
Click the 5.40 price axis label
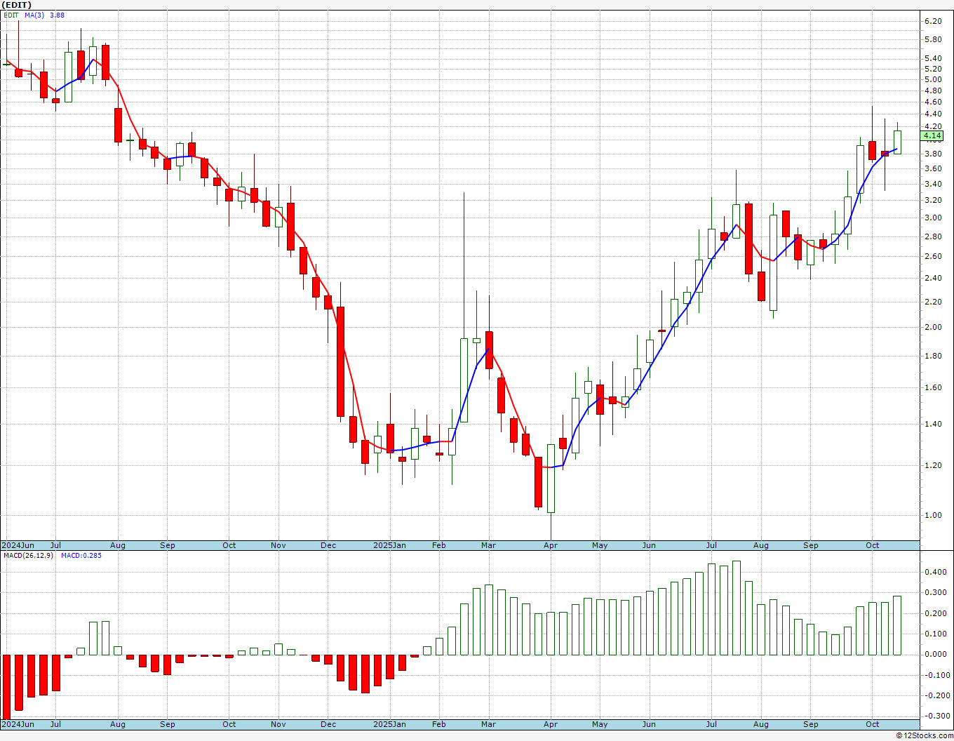(x=932, y=59)
